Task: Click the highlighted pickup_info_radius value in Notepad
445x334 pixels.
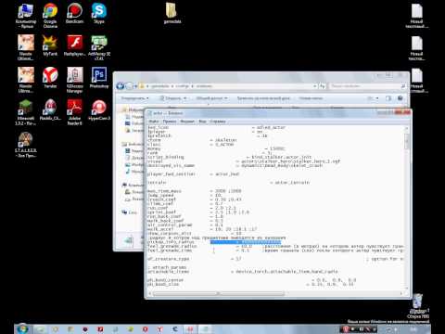Action: coord(246,242)
